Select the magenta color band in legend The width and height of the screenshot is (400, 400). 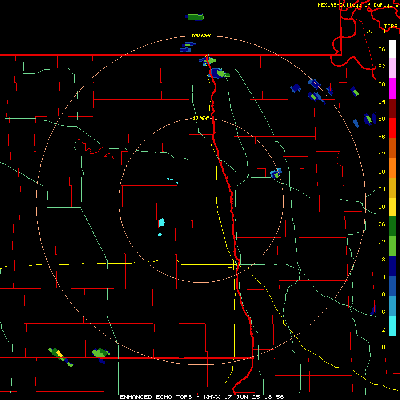click(392, 88)
